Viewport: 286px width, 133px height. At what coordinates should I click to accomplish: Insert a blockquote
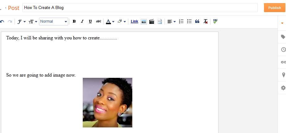point(197,21)
